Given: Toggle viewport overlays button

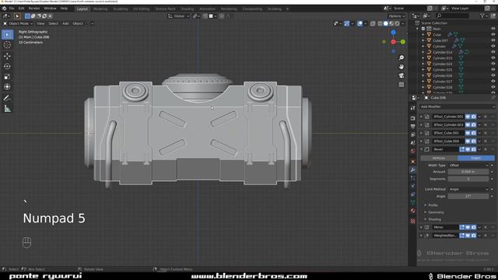Looking at the screenshot, I should tap(359, 23).
